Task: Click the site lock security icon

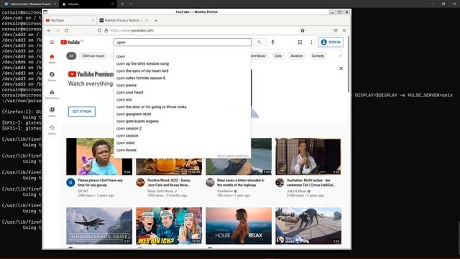Action: (x=106, y=30)
